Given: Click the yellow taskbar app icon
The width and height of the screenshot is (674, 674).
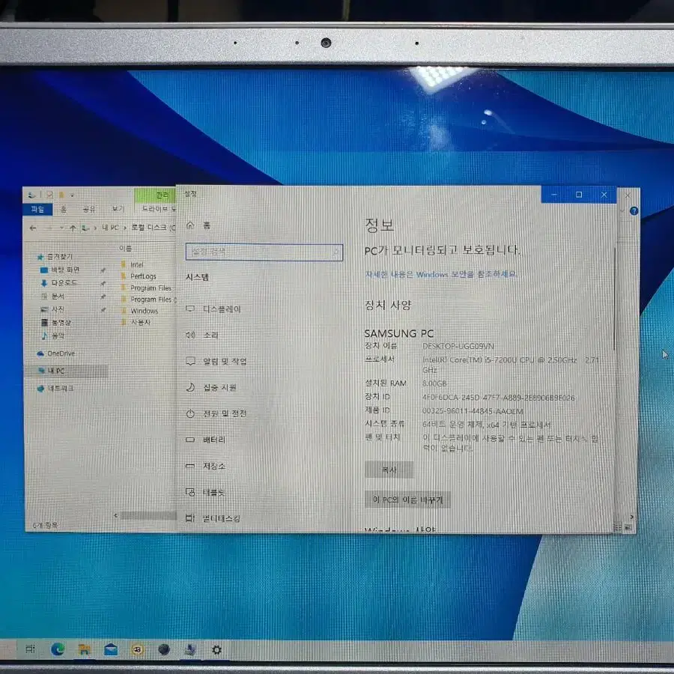Looking at the screenshot, I should pos(138,650).
